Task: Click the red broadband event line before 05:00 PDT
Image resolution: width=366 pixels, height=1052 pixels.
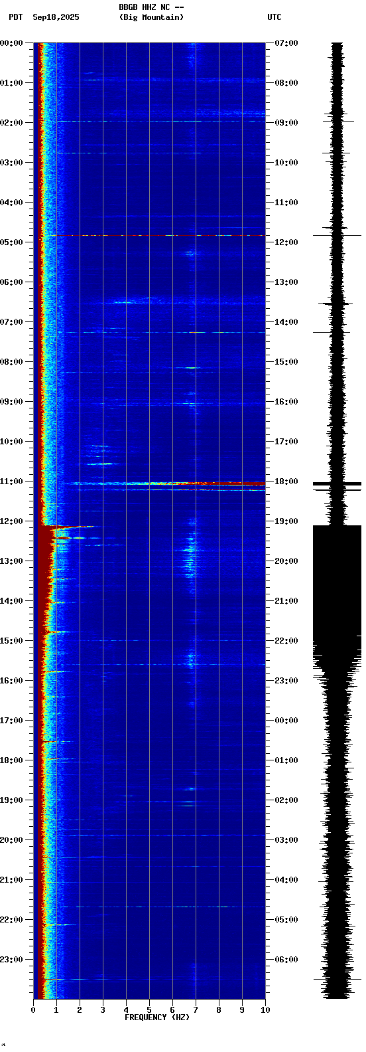Action: (x=158, y=235)
